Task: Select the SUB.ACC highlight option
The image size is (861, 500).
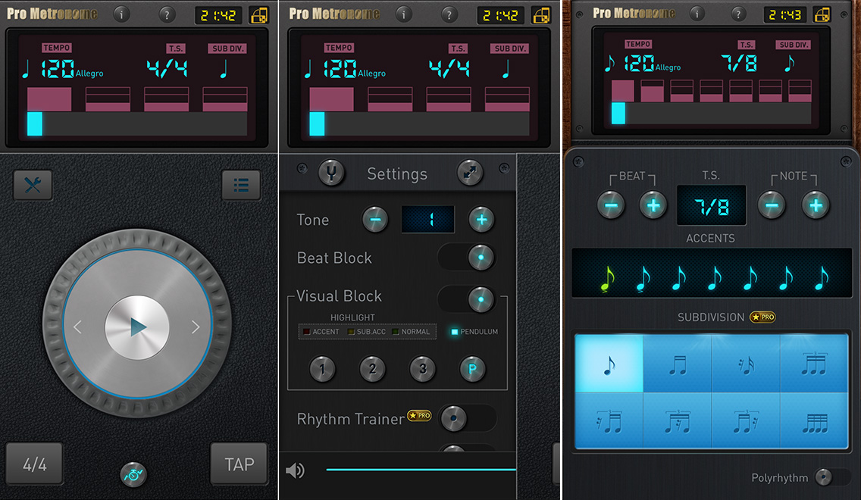Action: tap(367, 332)
